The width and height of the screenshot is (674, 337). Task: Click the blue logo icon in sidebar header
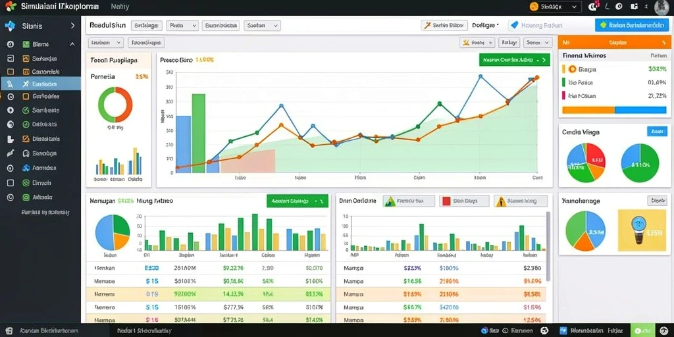10,26
